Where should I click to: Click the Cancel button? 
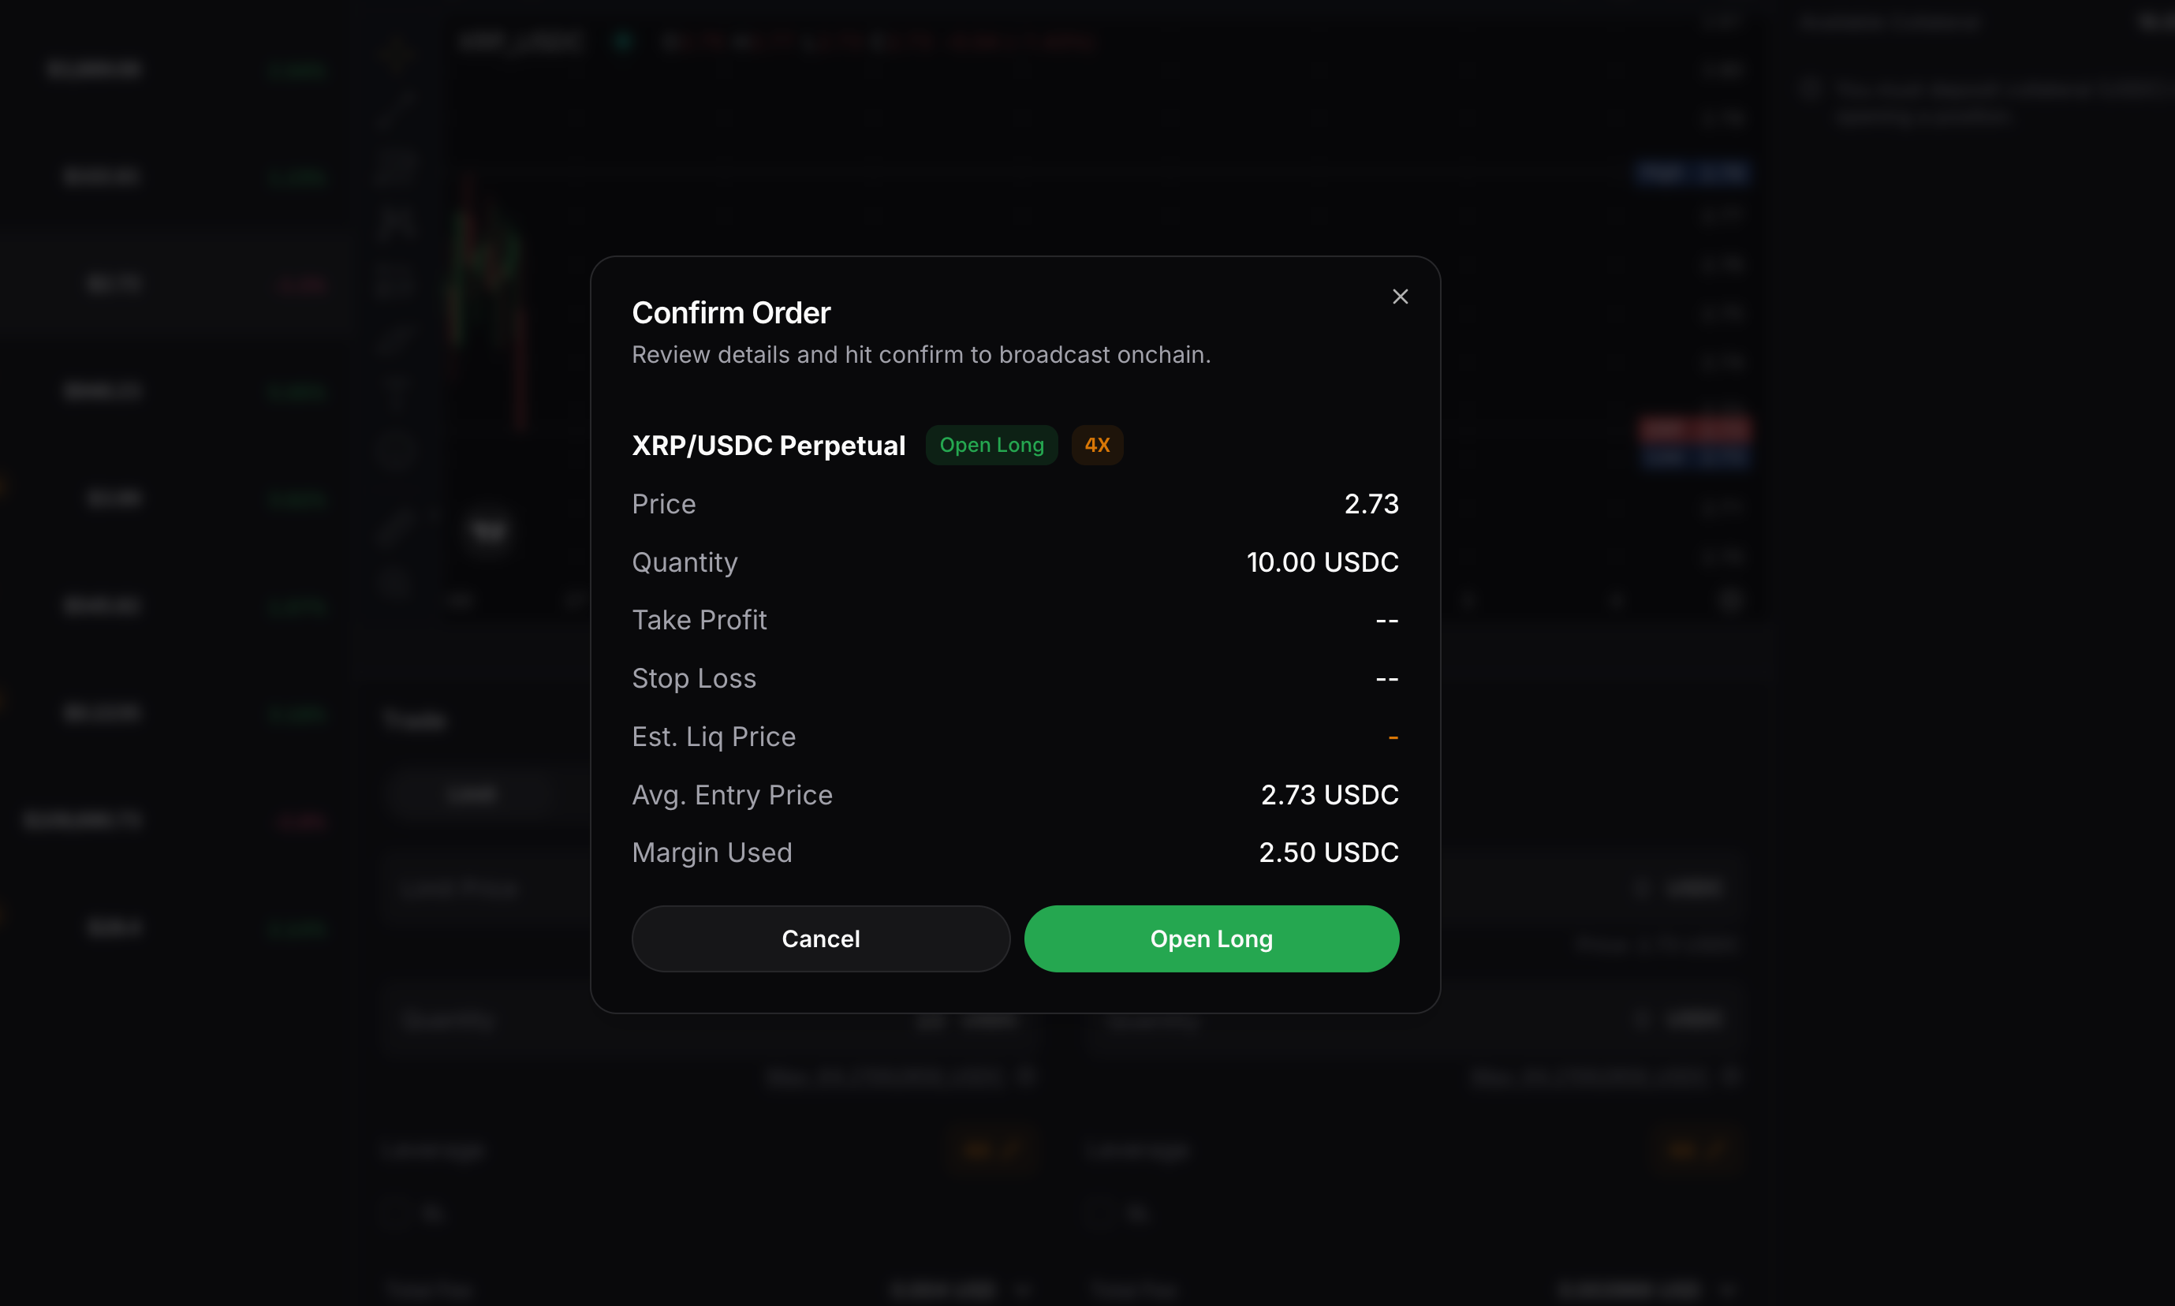coord(821,938)
